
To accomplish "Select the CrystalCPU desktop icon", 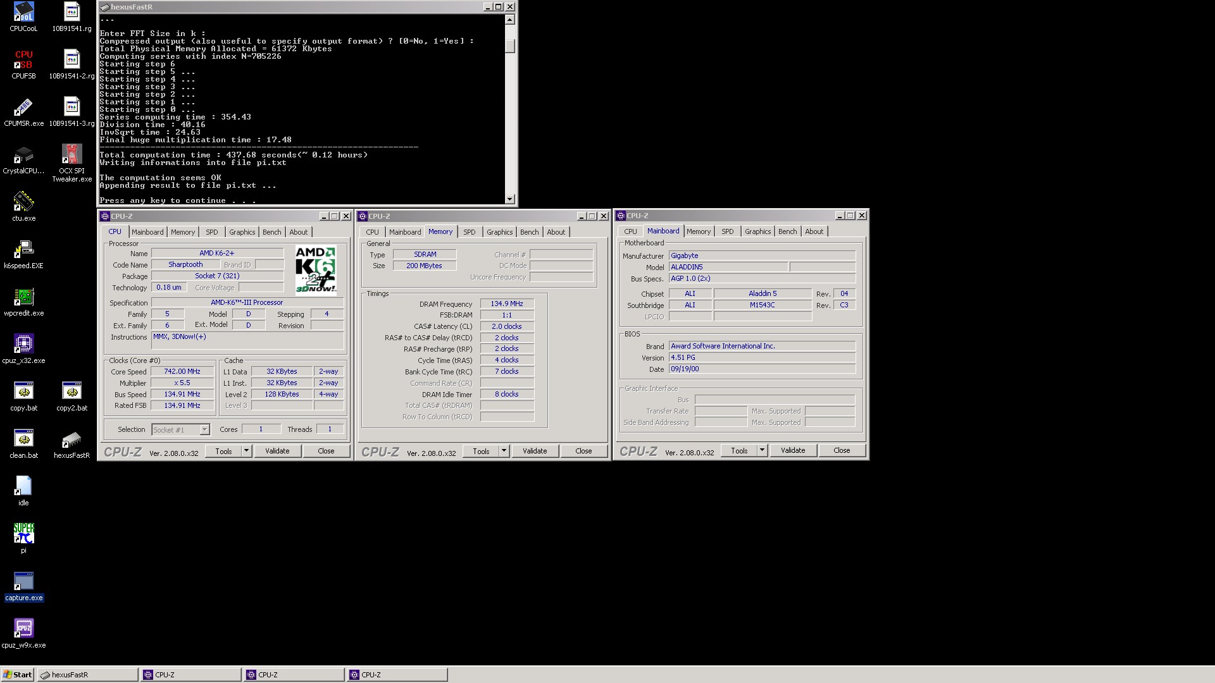I will pos(23,159).
